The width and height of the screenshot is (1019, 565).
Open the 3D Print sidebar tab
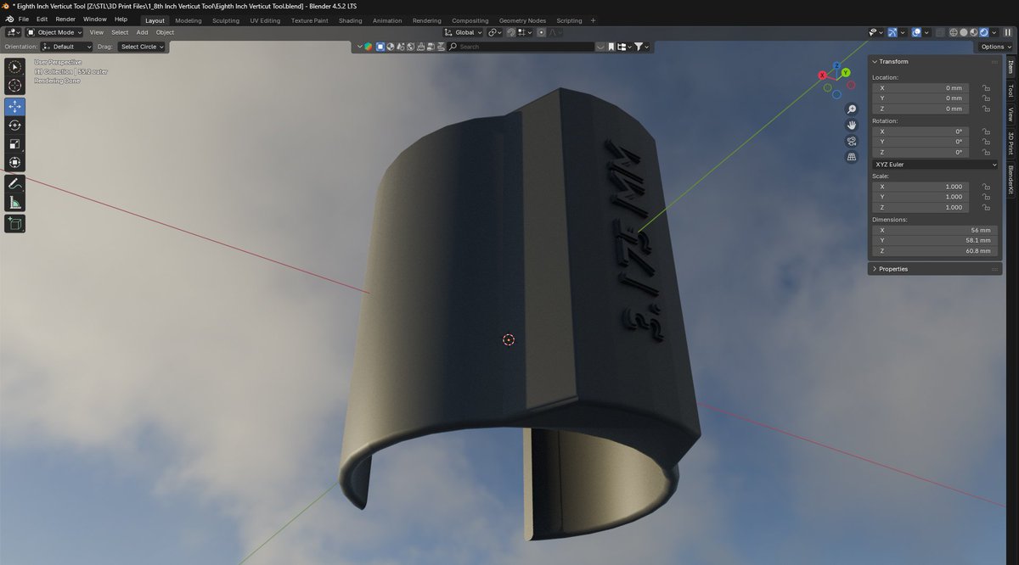[1011, 143]
